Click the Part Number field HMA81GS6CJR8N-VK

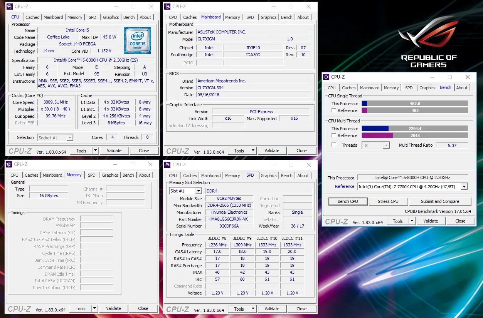tap(229, 219)
